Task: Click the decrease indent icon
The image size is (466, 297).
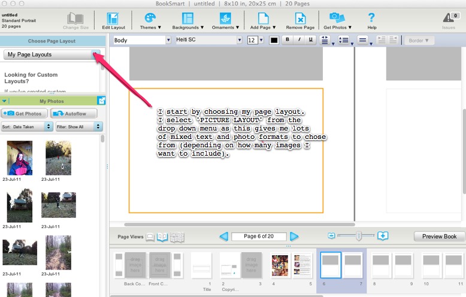Action: 382,40
